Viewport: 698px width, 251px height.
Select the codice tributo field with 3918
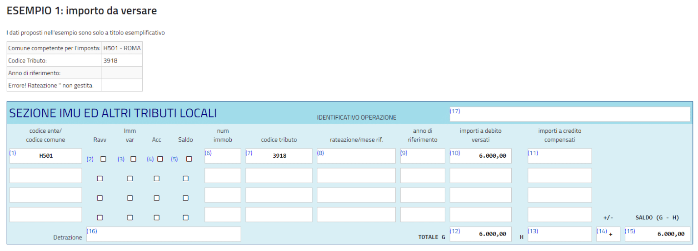279,156
